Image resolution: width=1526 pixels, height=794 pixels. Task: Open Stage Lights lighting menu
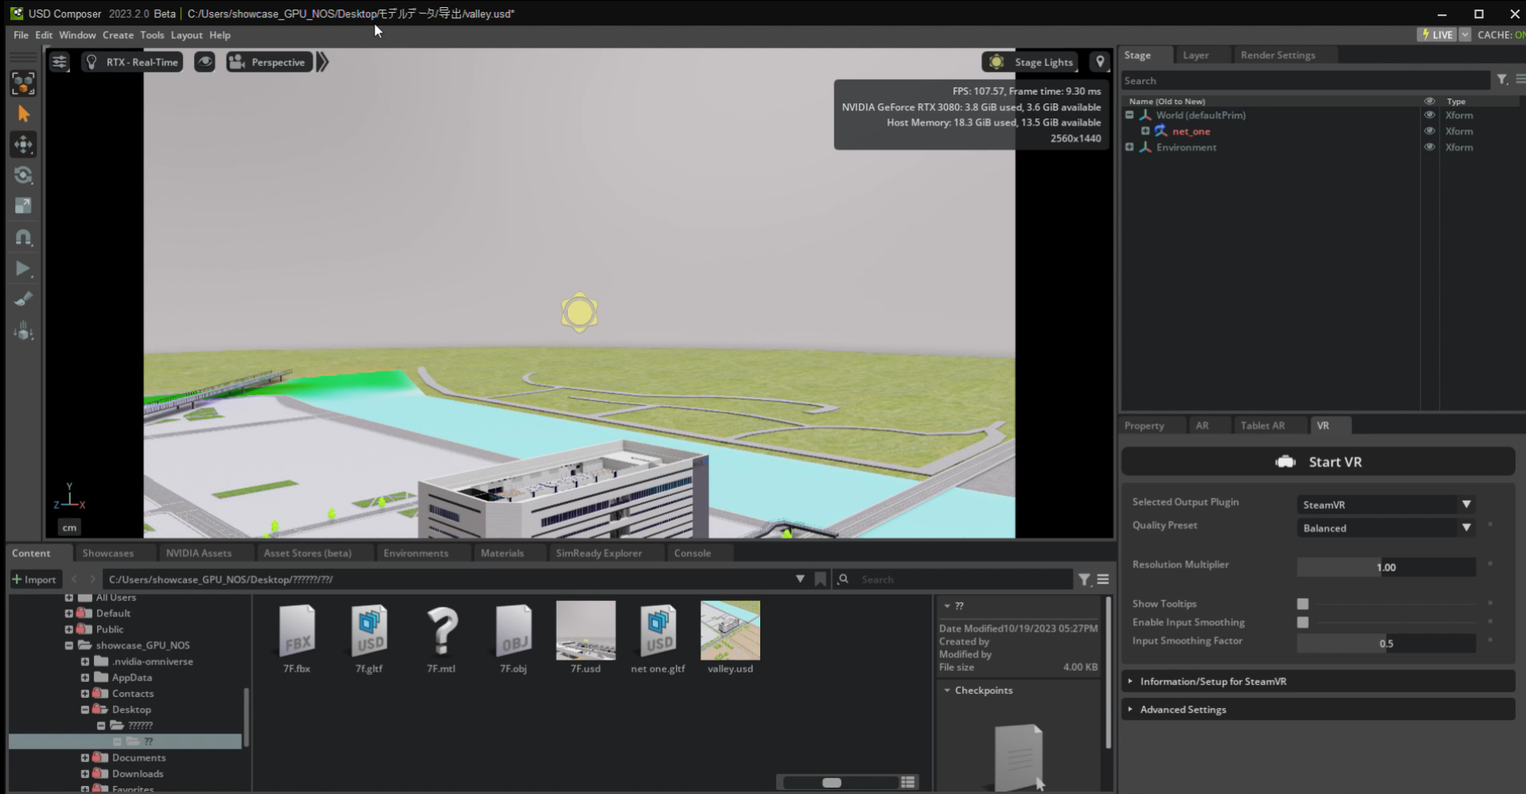1031,62
